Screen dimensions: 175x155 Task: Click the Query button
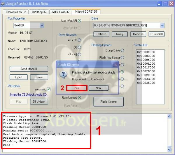(x=120, y=34)
